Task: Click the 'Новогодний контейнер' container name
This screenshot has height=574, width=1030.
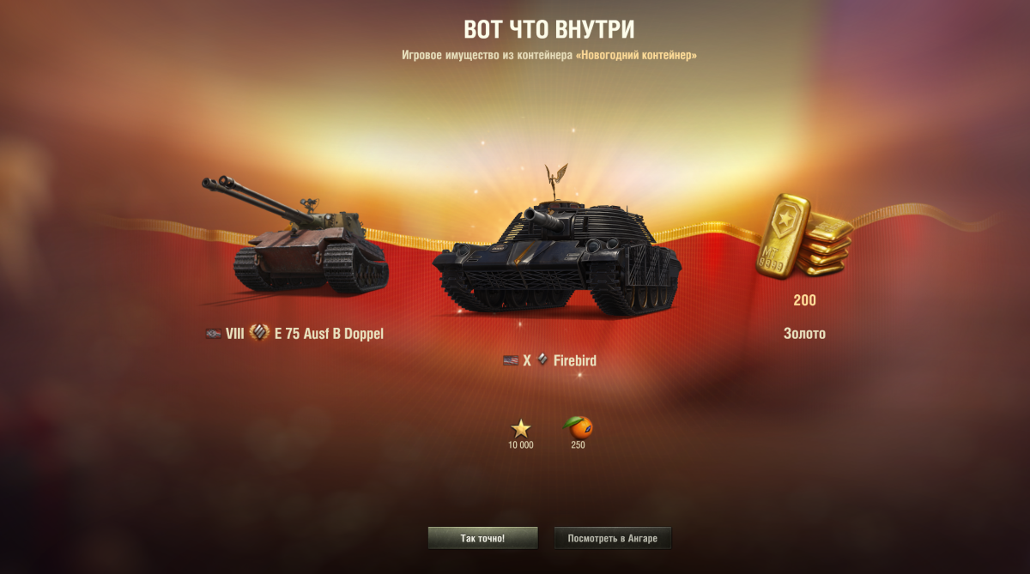Action: pyautogui.click(x=636, y=55)
